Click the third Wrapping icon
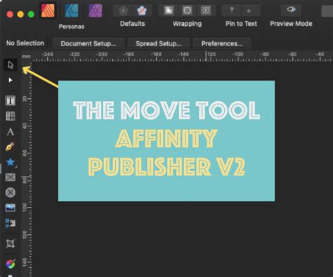The width and height of the screenshot is (333, 277). coord(206,11)
